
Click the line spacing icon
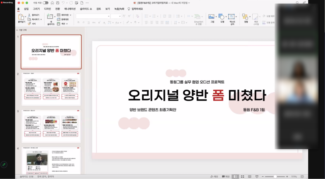(x=178, y=16)
